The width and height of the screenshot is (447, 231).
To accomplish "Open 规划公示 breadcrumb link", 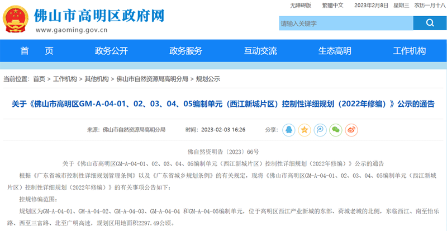I will point(208,79).
